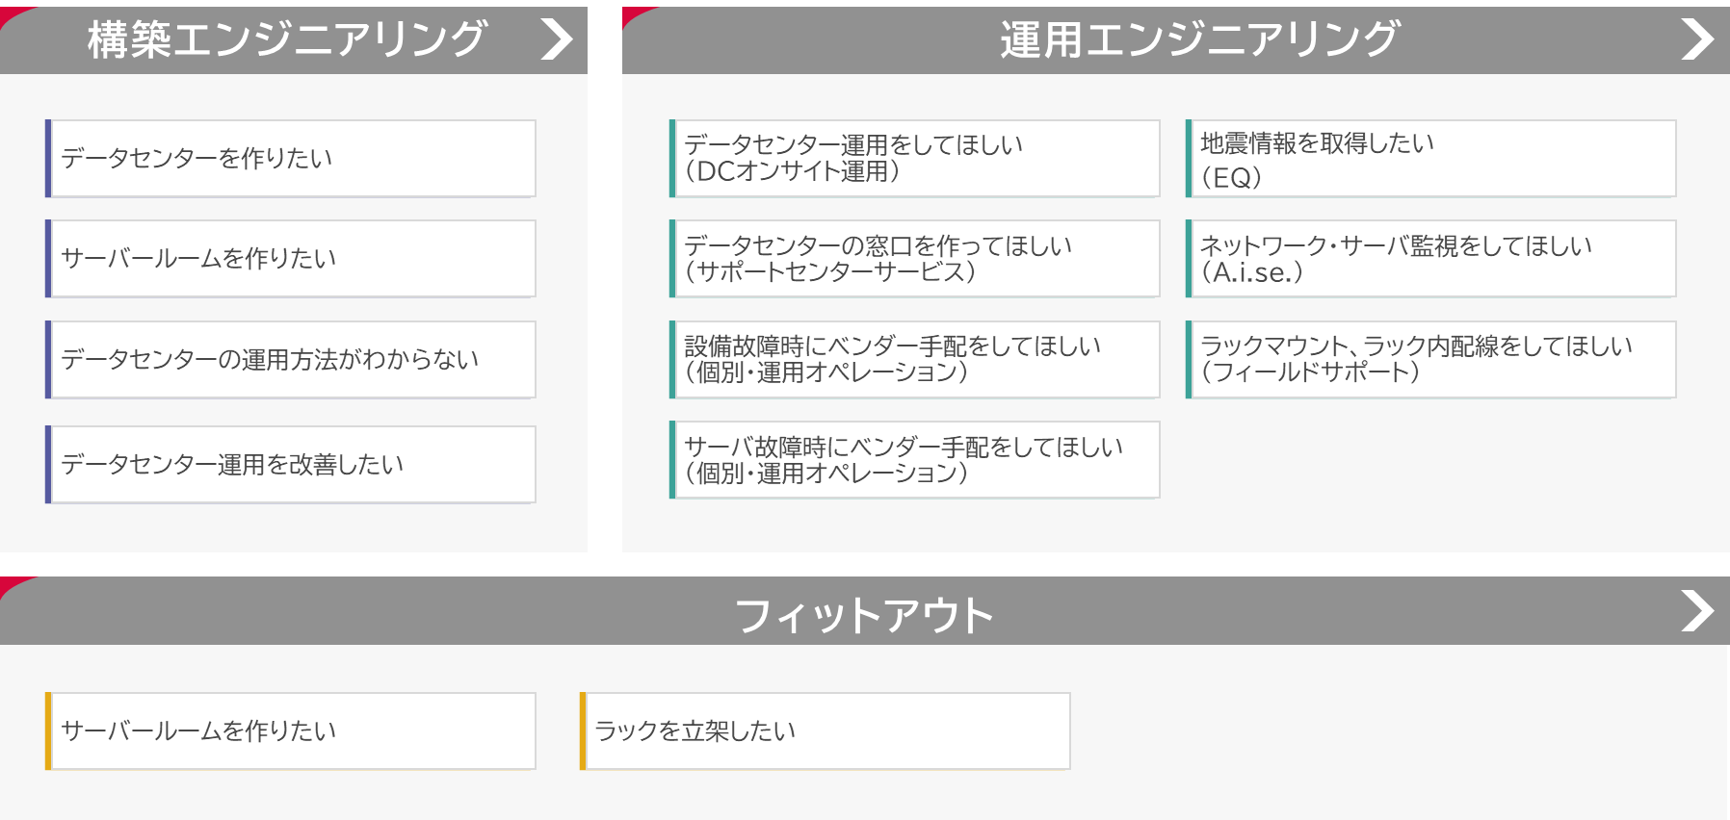1730x820 pixels.
Task: Open the 構築エンジニアリング section title
Action: [286, 40]
